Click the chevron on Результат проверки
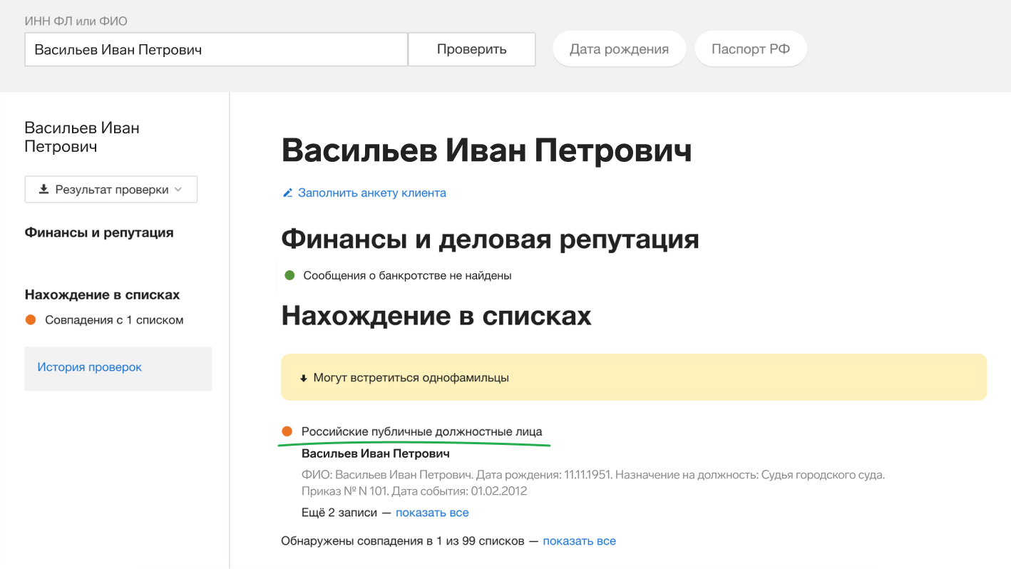 pyautogui.click(x=178, y=190)
